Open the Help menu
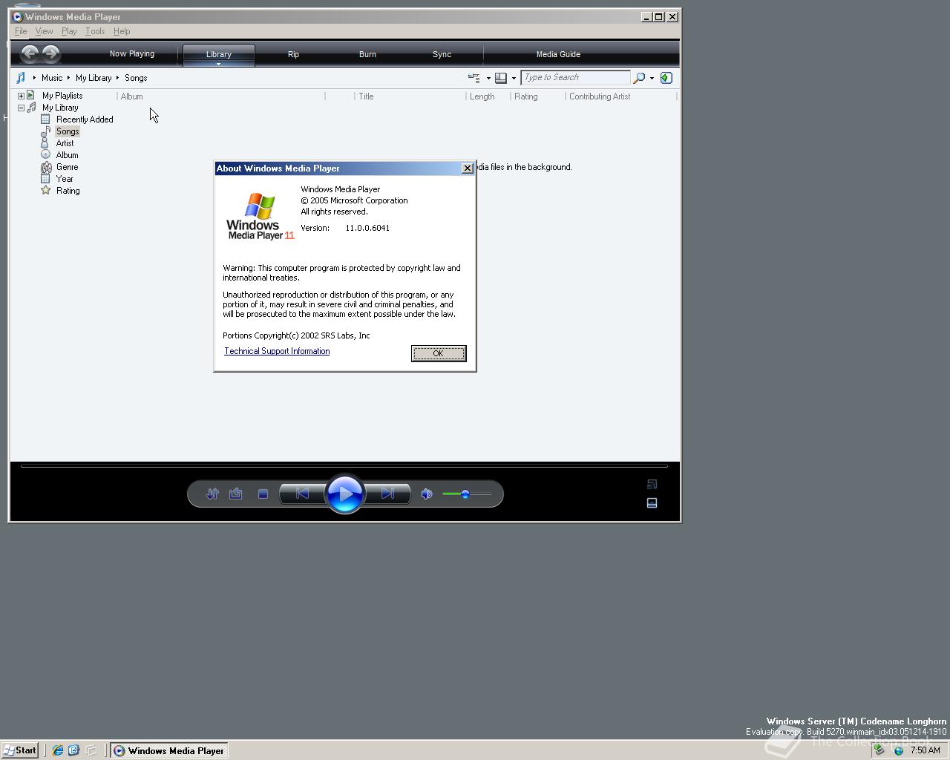Image resolution: width=950 pixels, height=760 pixels. 122,31
